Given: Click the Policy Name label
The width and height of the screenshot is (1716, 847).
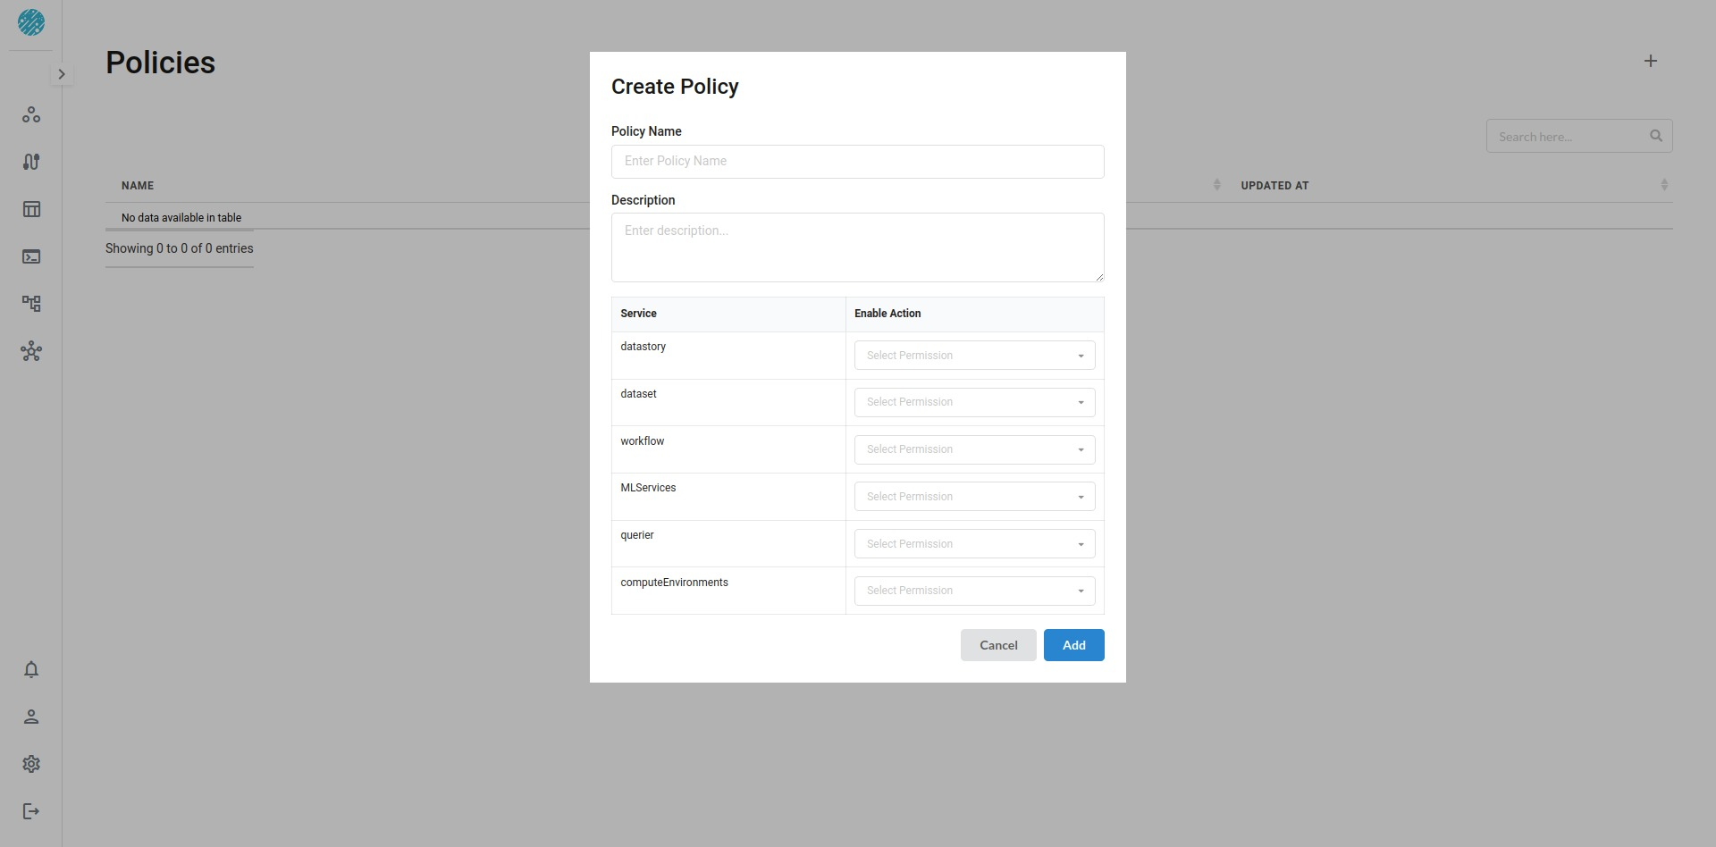Looking at the screenshot, I should click(x=646, y=131).
